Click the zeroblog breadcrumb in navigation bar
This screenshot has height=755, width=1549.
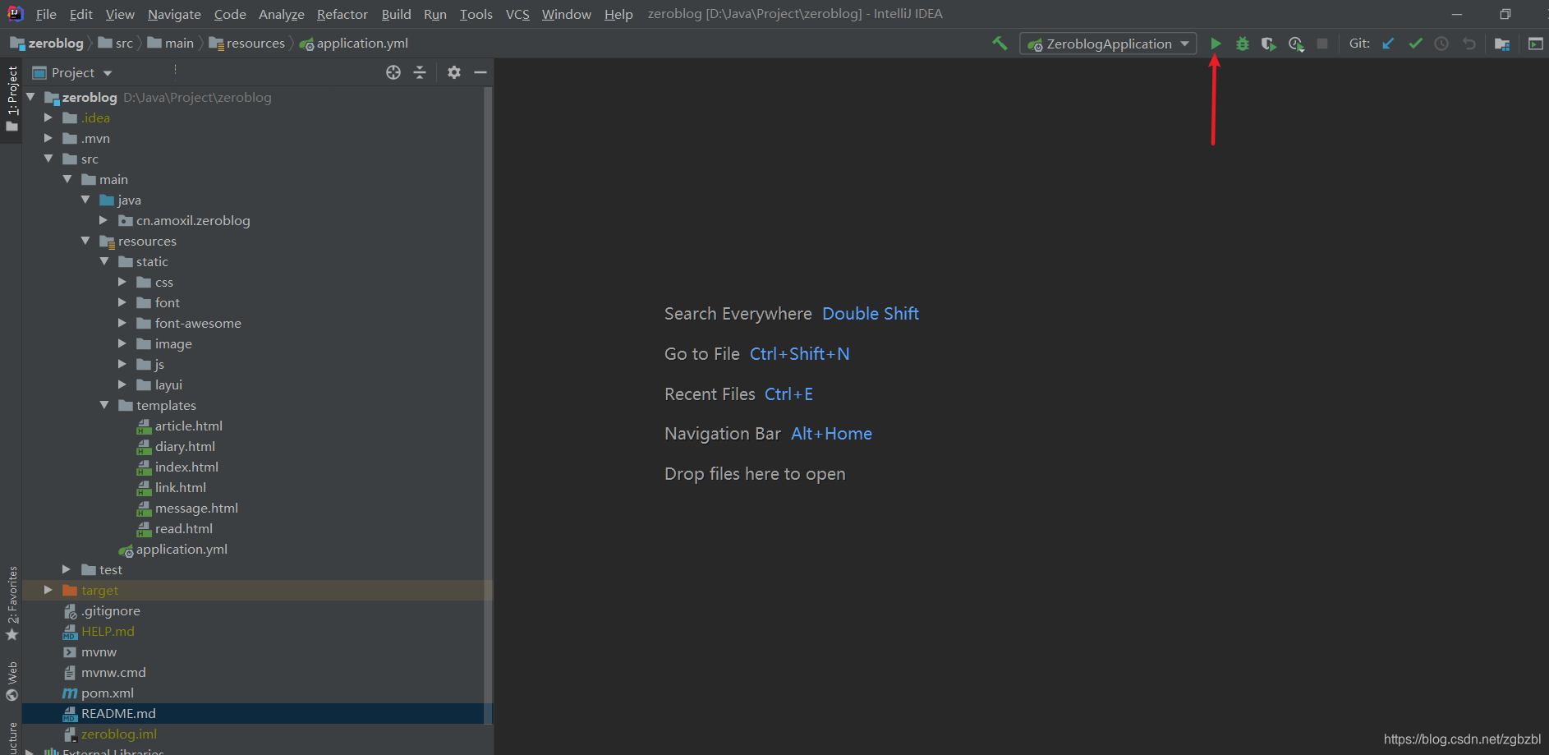click(x=47, y=43)
